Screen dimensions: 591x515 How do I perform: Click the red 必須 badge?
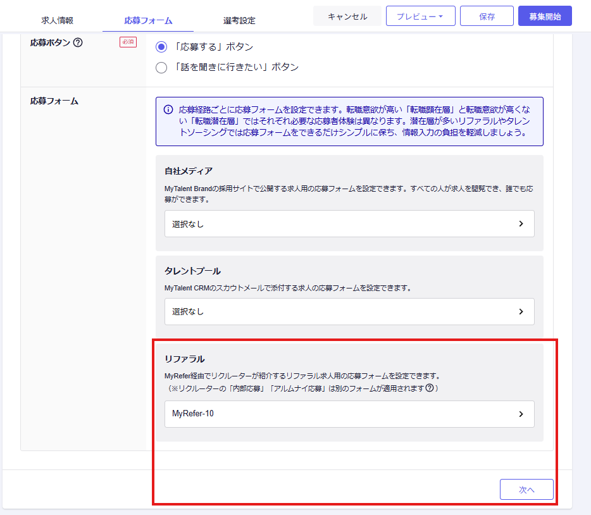(128, 42)
